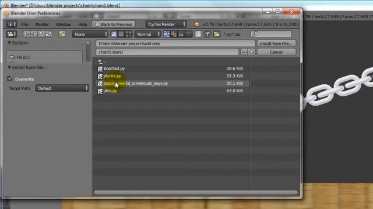Toggle folder filter icon
This screenshot has height=209, width=373.
coord(216,34)
